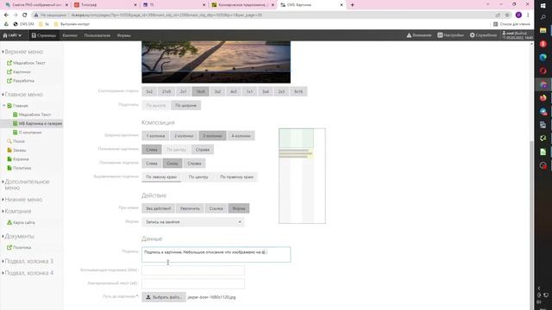Select МВ Картинка и галерея tree item
This screenshot has width=552, height=310.
coord(41,124)
